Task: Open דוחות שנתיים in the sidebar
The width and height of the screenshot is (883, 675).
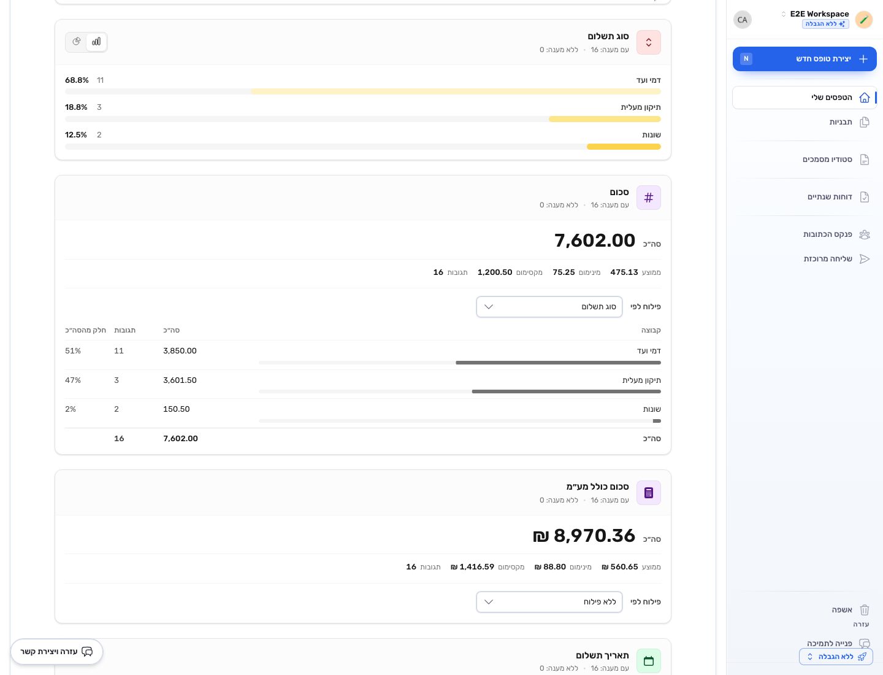Action: [805, 197]
